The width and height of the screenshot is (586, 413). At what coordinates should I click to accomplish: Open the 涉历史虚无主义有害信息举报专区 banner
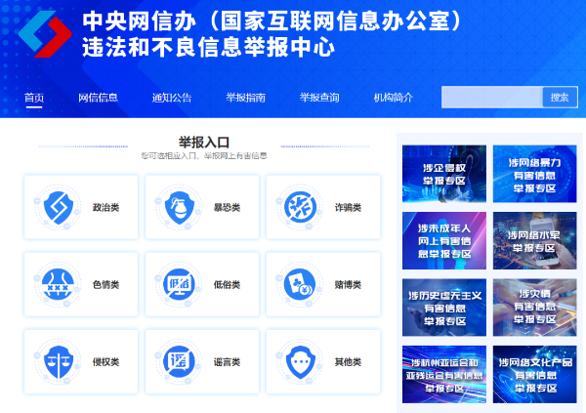click(444, 308)
